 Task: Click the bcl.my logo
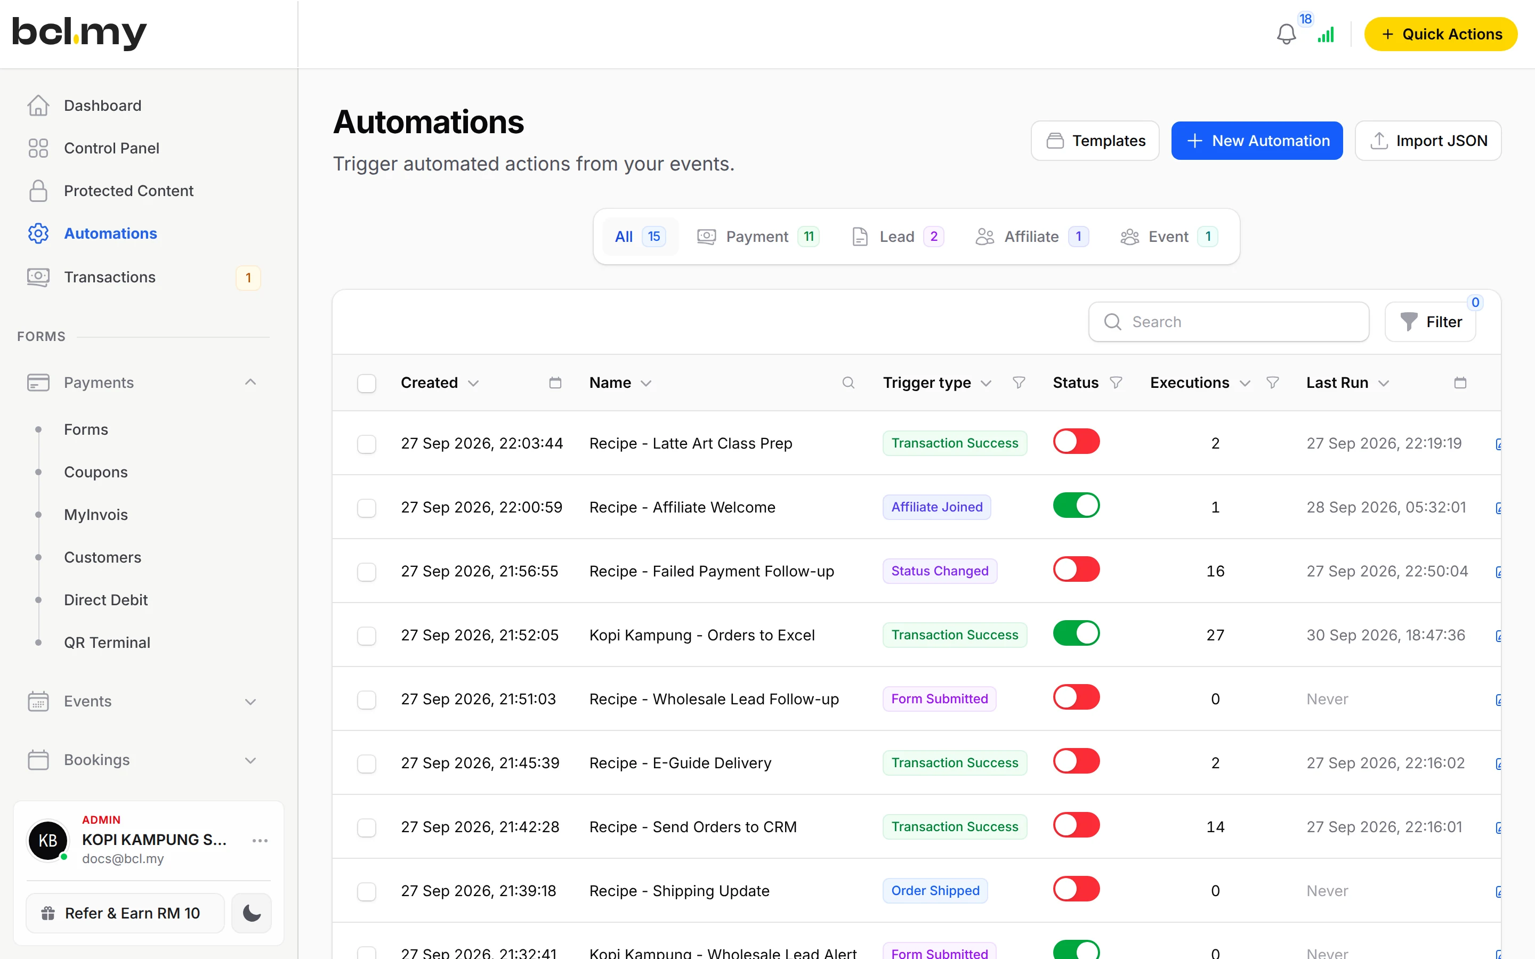tap(79, 33)
